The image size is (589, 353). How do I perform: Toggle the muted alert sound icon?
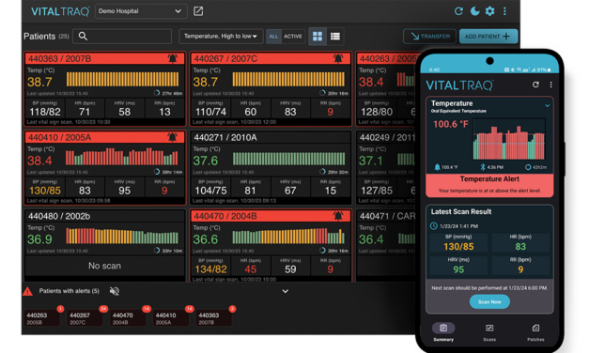click(x=115, y=291)
